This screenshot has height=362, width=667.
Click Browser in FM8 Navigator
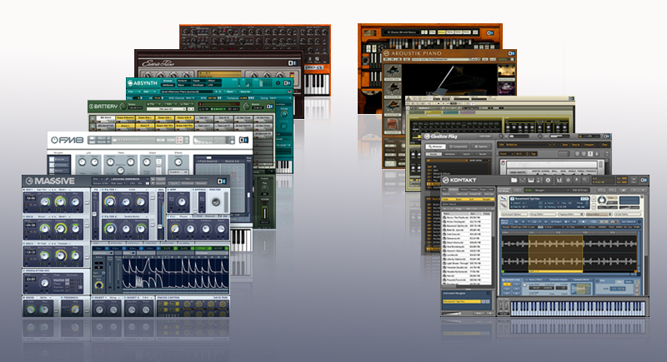[x=59, y=159]
